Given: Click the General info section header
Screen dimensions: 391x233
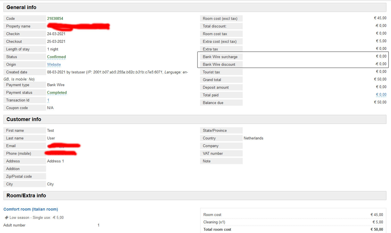Looking at the screenshot, I should pos(22,7).
